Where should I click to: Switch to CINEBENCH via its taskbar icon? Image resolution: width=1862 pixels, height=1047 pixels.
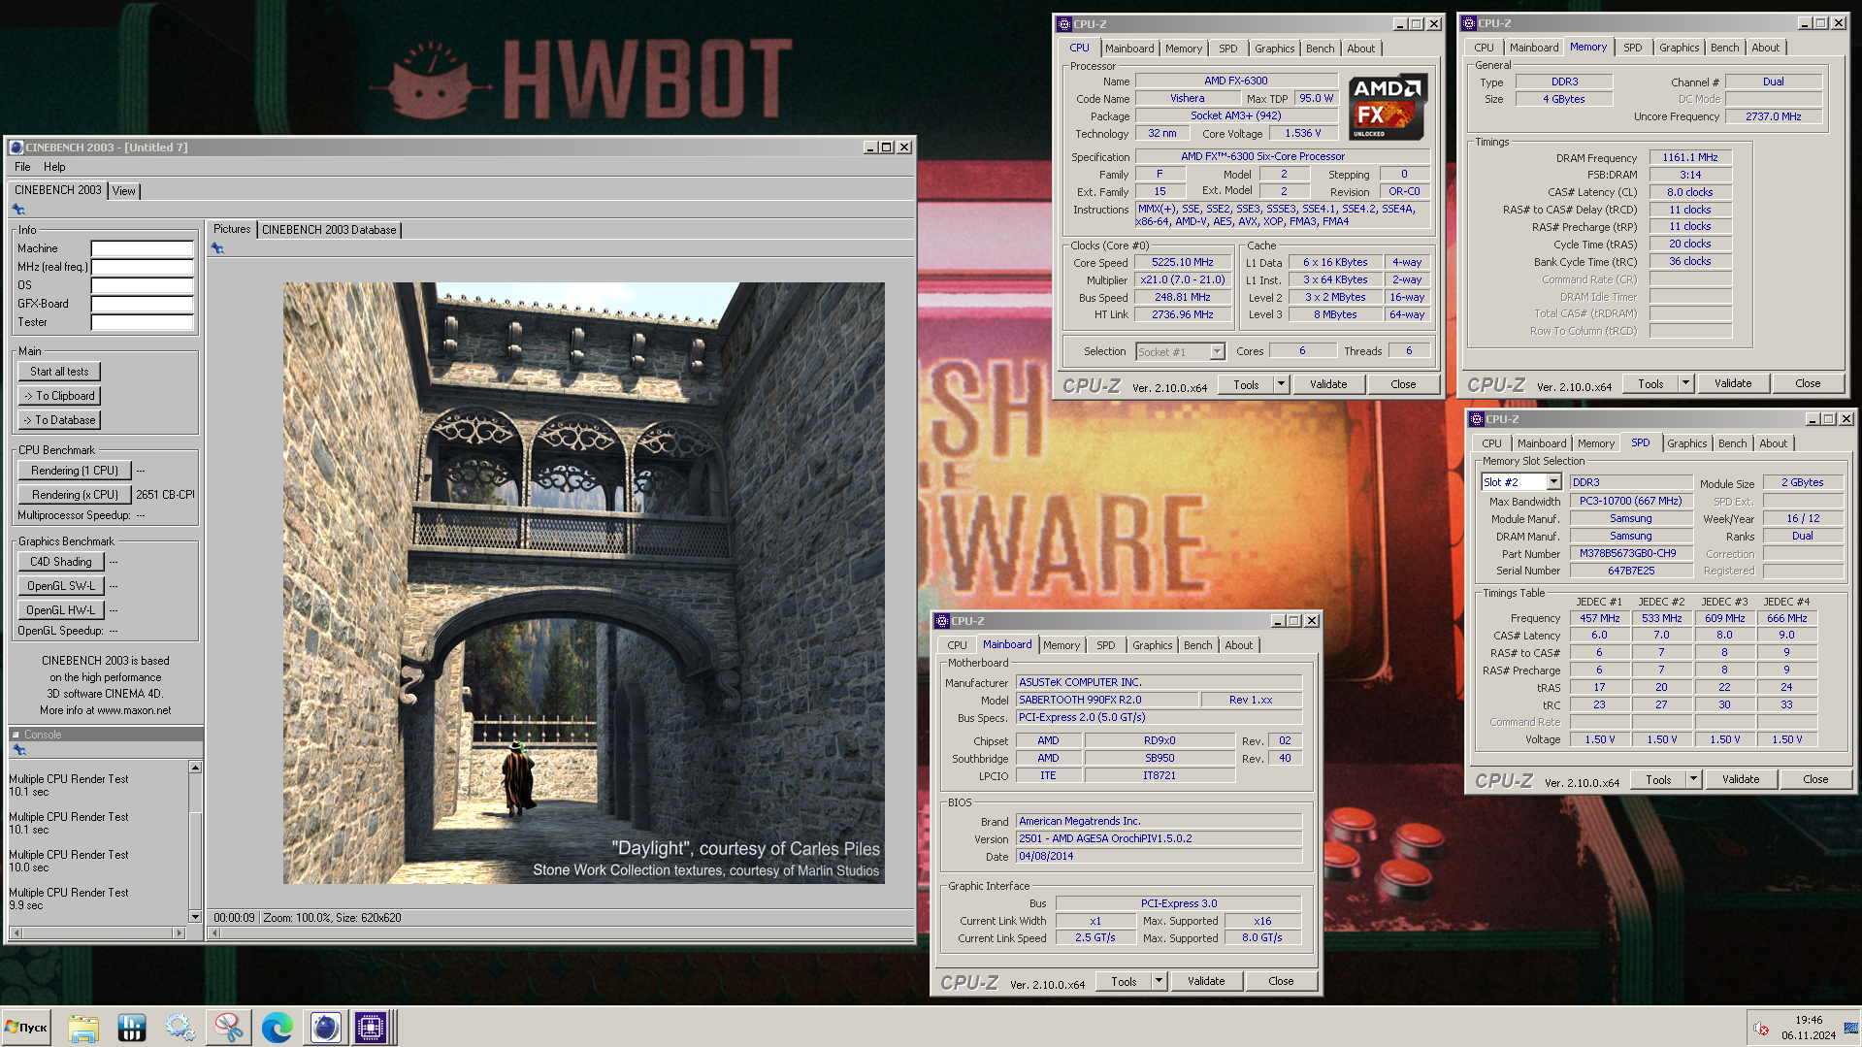(325, 1027)
